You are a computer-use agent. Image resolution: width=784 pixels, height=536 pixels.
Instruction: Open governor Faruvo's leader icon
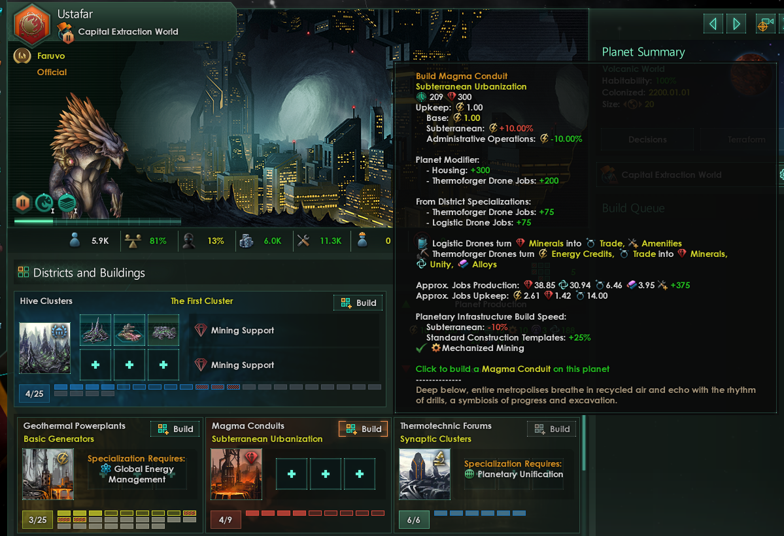click(22, 56)
